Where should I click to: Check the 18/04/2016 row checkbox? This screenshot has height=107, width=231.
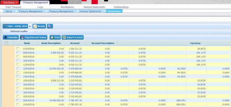pyautogui.click(x=18, y=92)
